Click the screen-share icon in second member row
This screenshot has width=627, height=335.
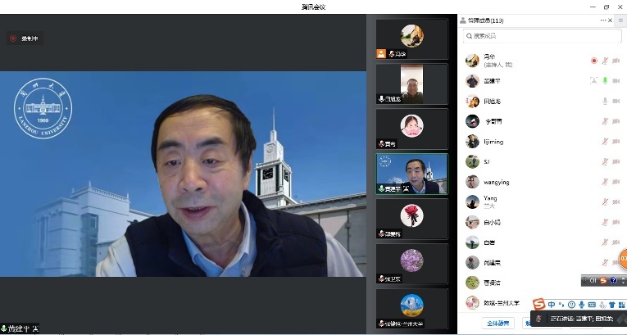[x=593, y=81]
